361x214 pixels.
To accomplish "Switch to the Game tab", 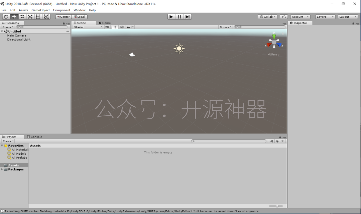I will coord(105,23).
